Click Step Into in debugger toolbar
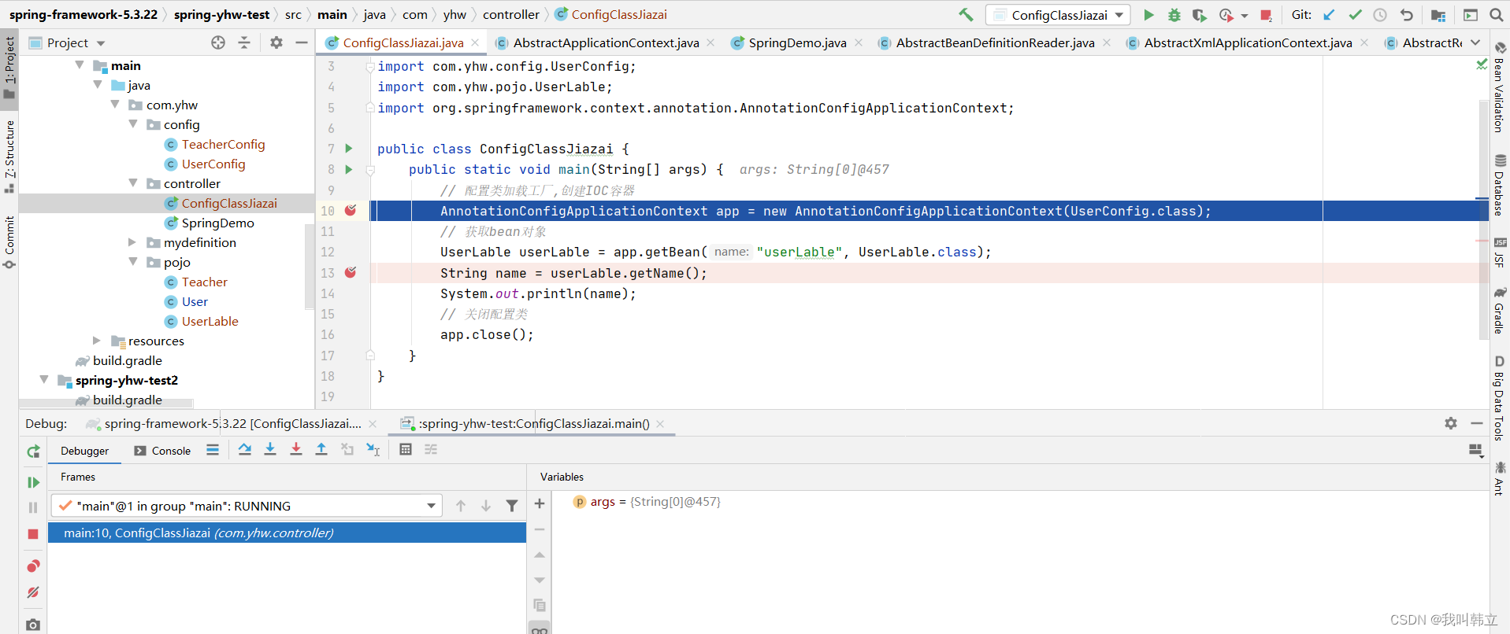 [x=270, y=449]
